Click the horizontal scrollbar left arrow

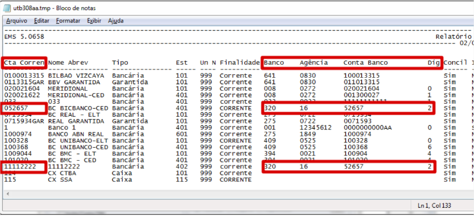[x=7, y=193]
